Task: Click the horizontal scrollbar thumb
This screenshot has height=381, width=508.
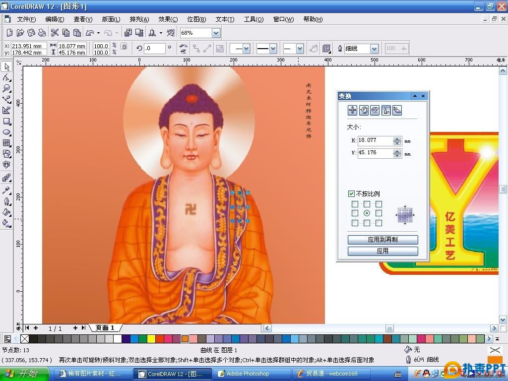Action: coord(389,328)
